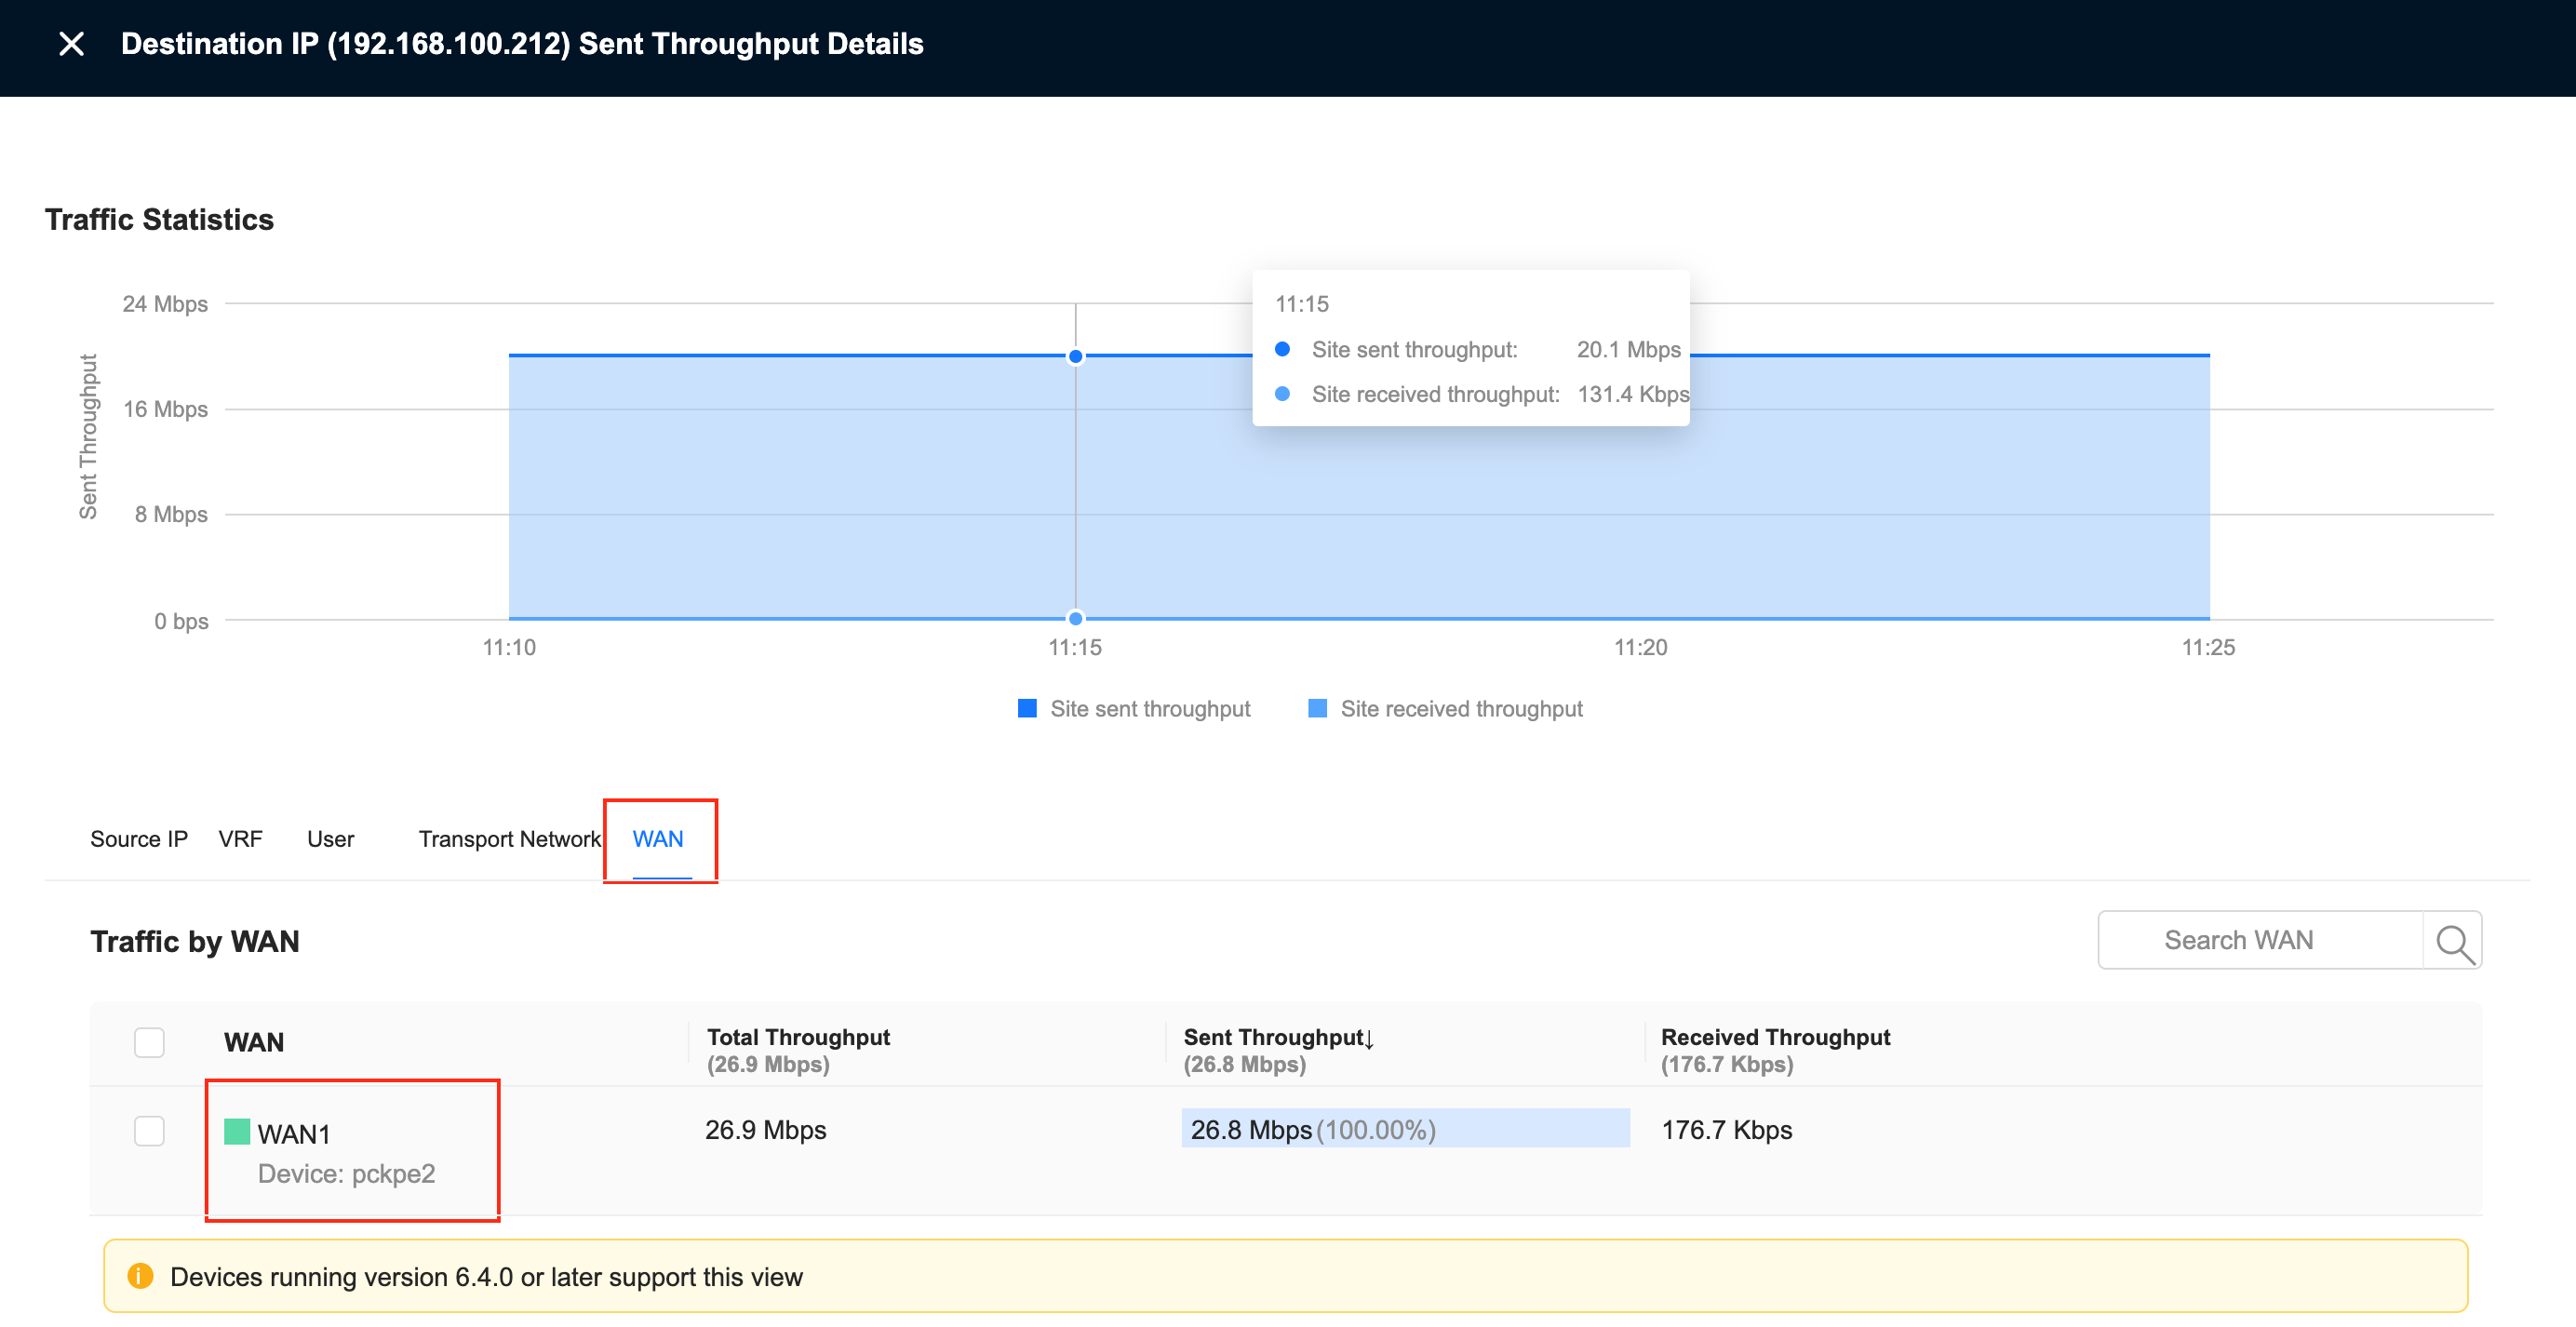Click the received throughput point at 11:15
Screen dimensions: 2576x1327
click(x=1075, y=618)
